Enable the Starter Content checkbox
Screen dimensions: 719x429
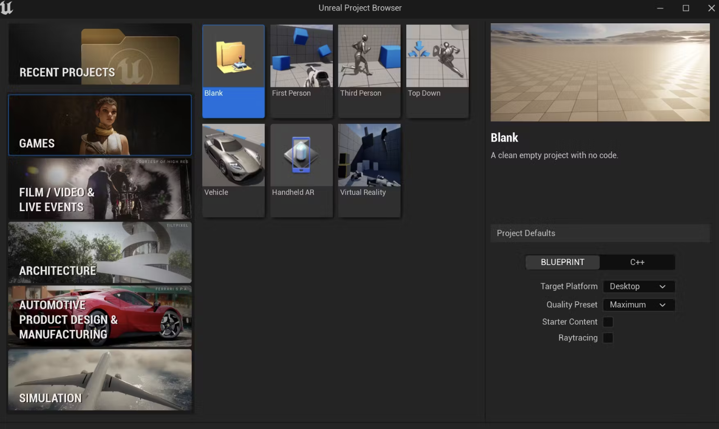(x=608, y=322)
